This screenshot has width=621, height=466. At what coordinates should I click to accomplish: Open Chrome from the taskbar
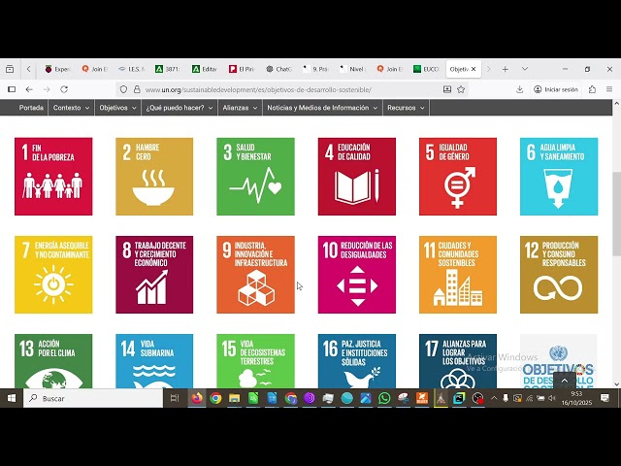pyautogui.click(x=215, y=398)
